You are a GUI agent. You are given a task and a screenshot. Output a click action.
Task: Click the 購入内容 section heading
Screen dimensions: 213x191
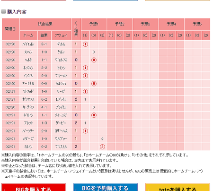[17, 12]
